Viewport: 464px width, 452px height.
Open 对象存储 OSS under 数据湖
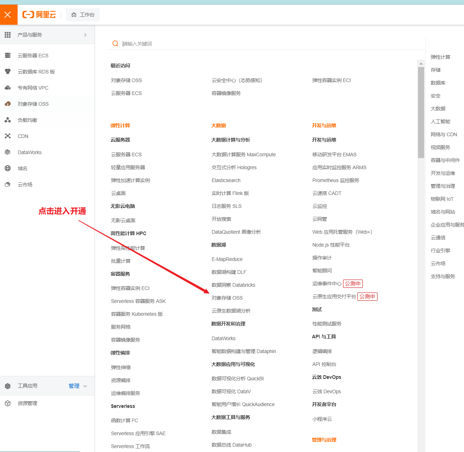point(227,298)
